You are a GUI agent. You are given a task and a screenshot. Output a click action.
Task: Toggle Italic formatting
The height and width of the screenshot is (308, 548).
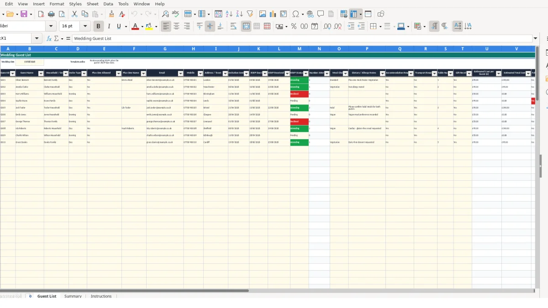[x=109, y=26]
